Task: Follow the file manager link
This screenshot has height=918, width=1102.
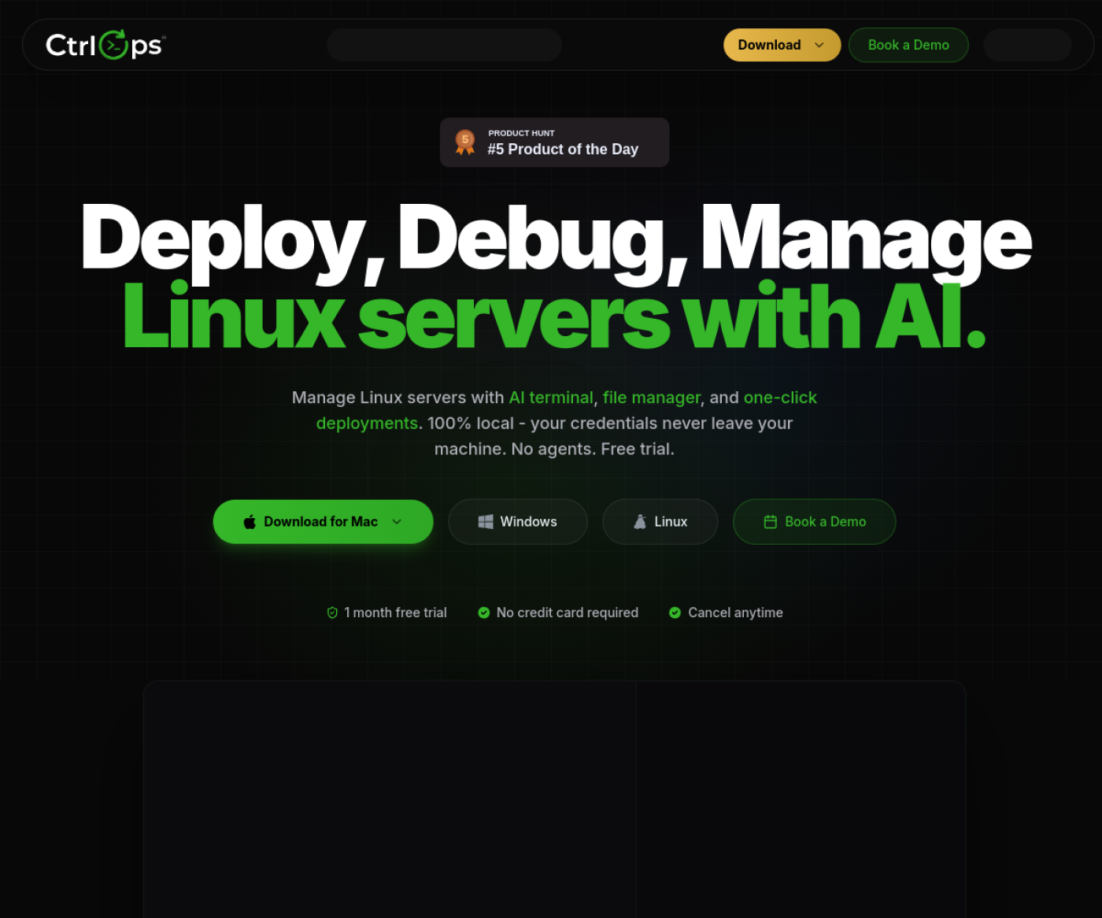Action: (652, 398)
